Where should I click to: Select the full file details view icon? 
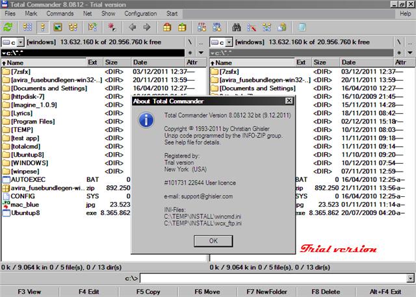tap(43, 27)
